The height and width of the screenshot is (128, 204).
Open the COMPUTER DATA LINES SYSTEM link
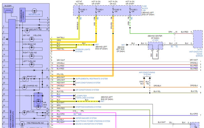[x=85, y=97]
